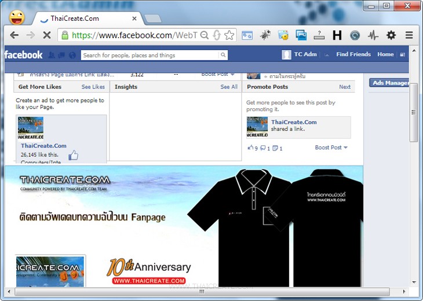Close the ThaiCreate.Com tab
The height and width of the screenshot is (301, 423).
134,19
